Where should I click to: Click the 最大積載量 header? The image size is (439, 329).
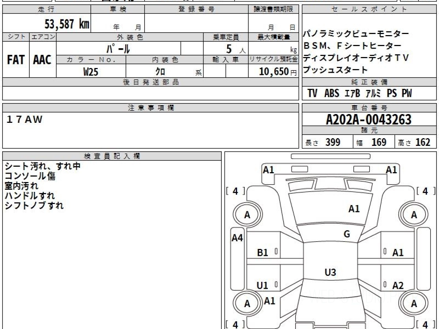tap(274, 37)
